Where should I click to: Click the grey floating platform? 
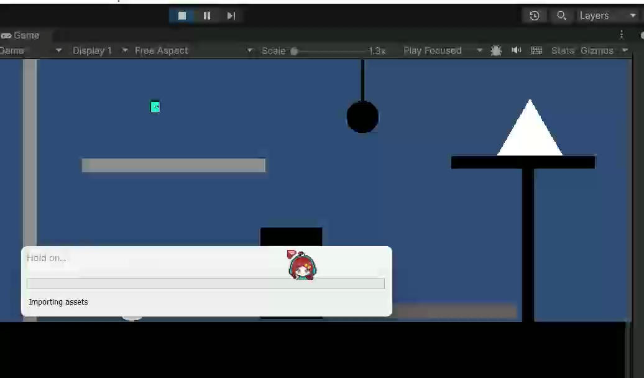coord(173,165)
